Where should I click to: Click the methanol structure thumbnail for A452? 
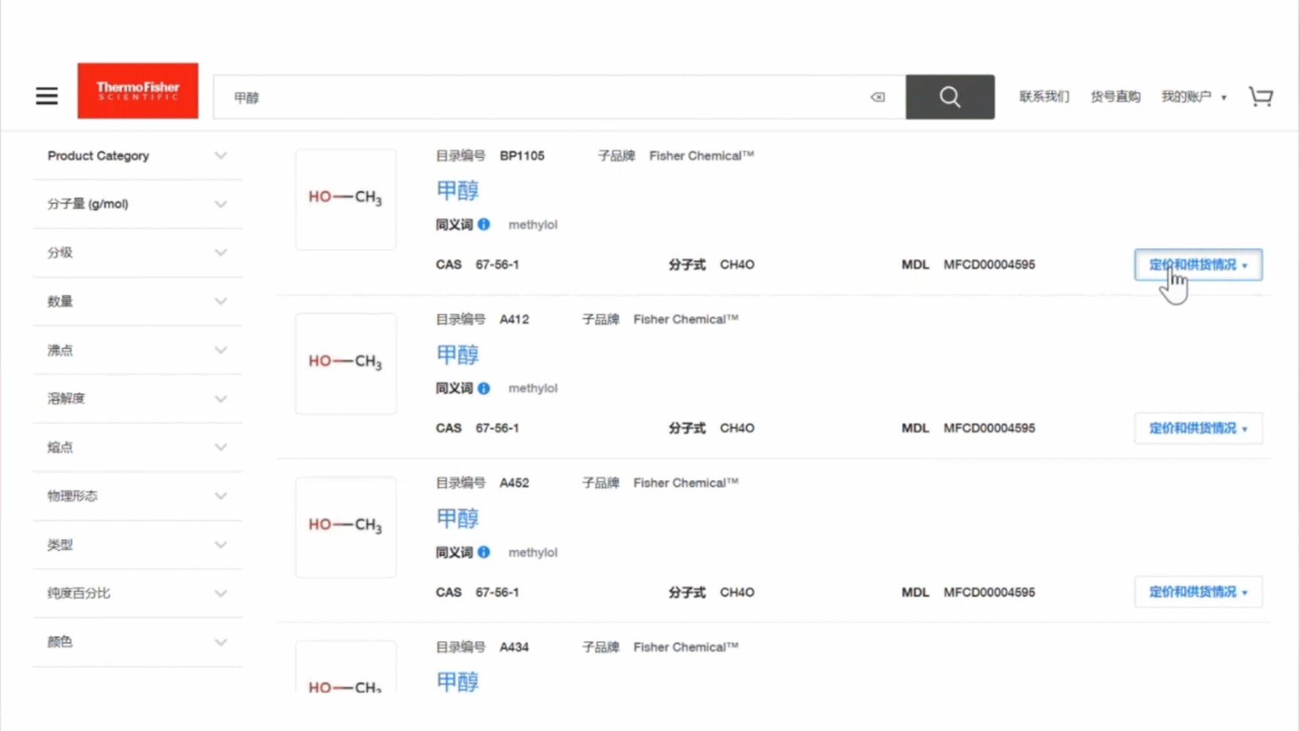pyautogui.click(x=345, y=526)
